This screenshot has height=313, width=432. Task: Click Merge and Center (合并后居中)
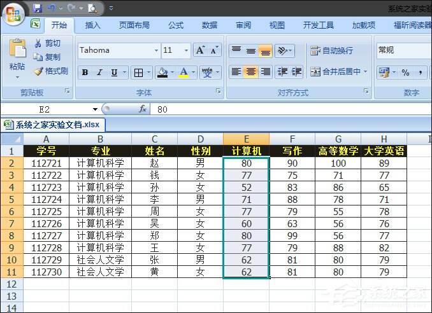(x=335, y=72)
